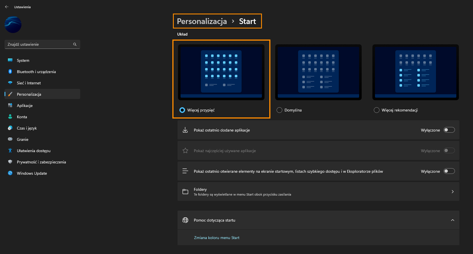Open Foldery settings via right chevron
Screen dimensions: 473x254
click(x=452, y=192)
